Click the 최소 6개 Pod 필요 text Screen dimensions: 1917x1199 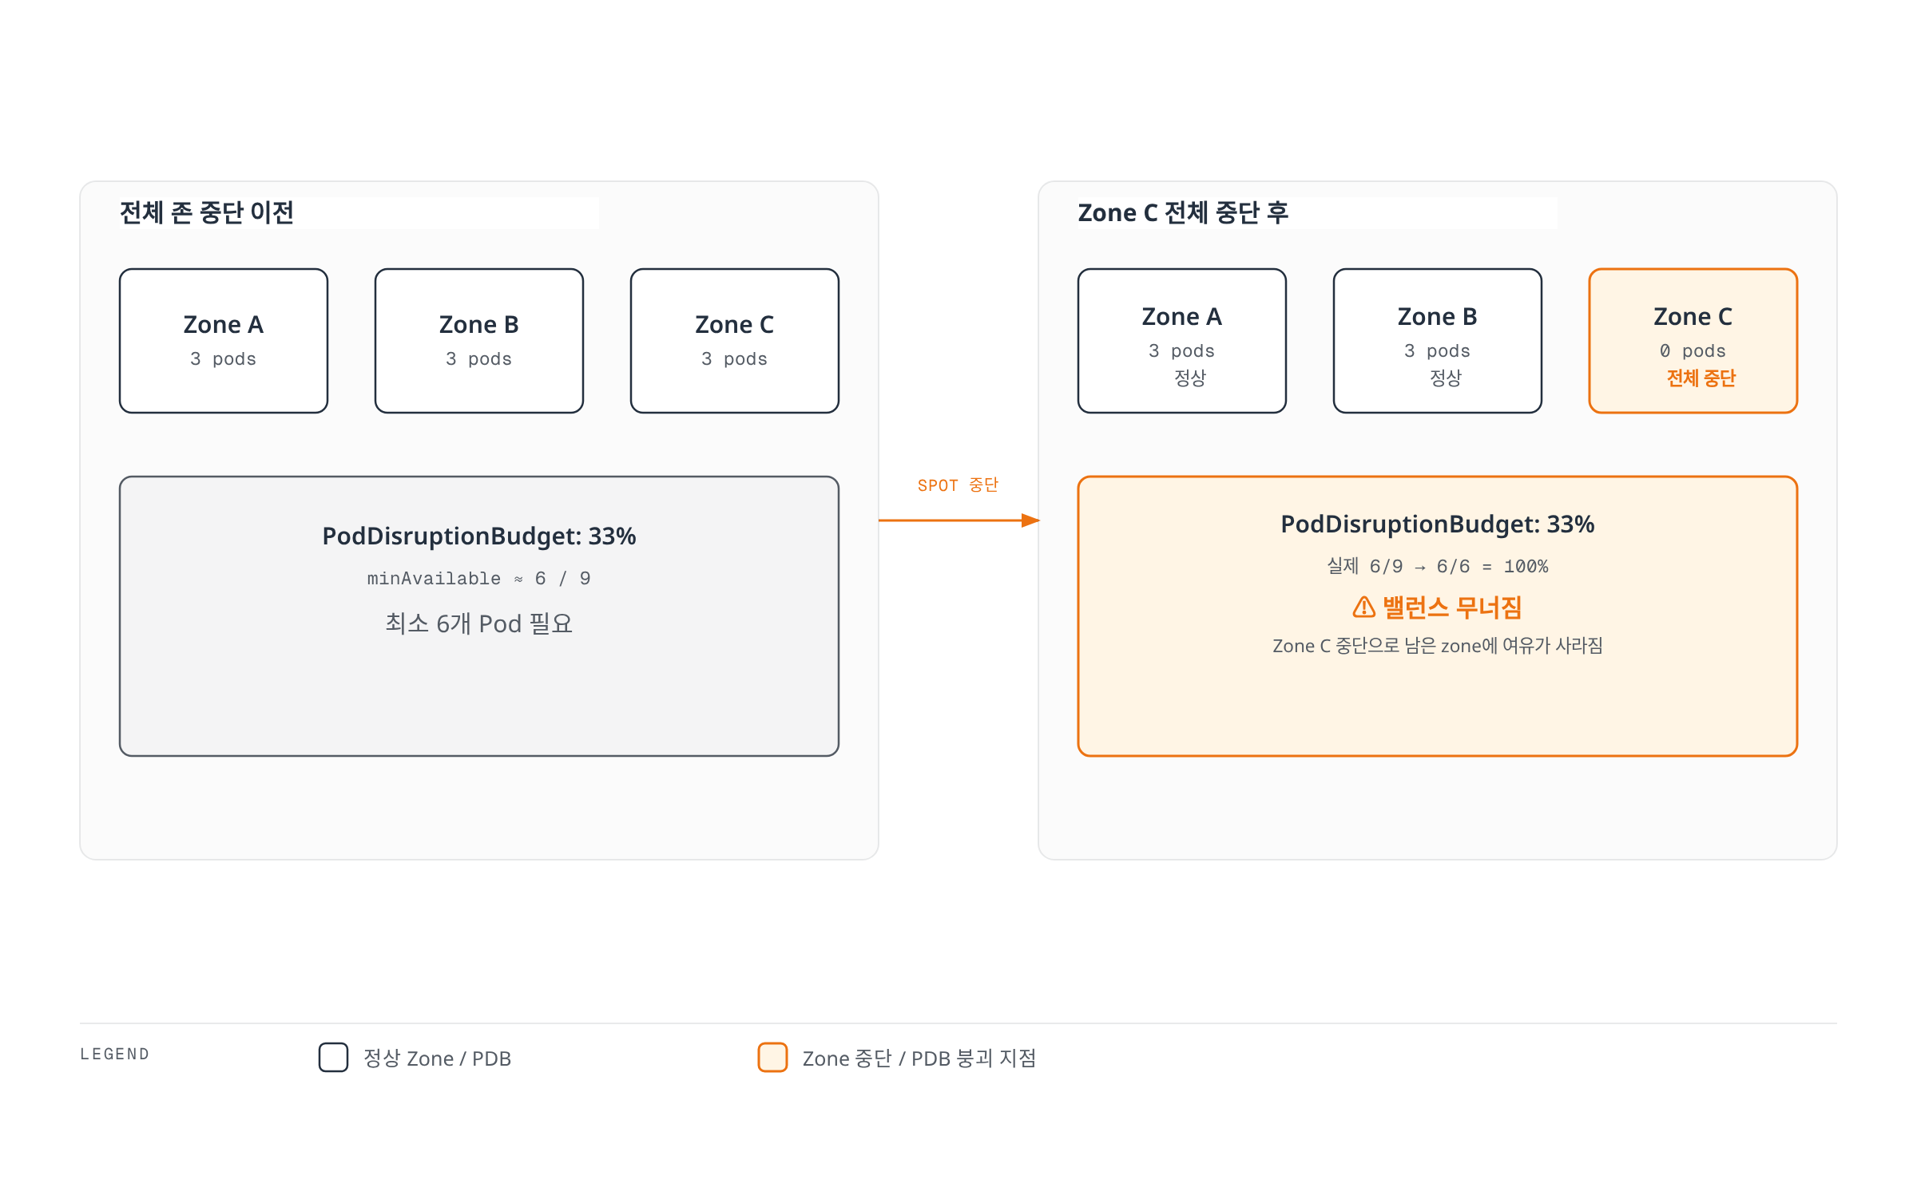pos(479,623)
